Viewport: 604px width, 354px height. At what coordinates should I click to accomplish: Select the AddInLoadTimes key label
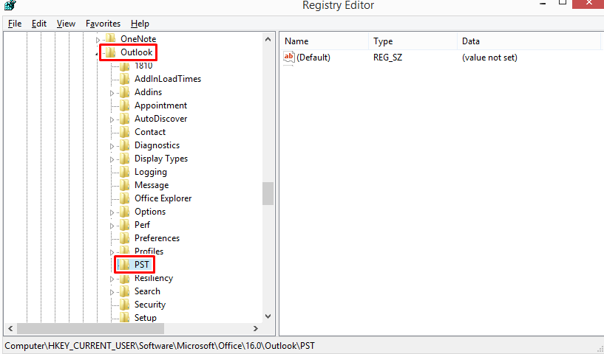[x=168, y=78]
